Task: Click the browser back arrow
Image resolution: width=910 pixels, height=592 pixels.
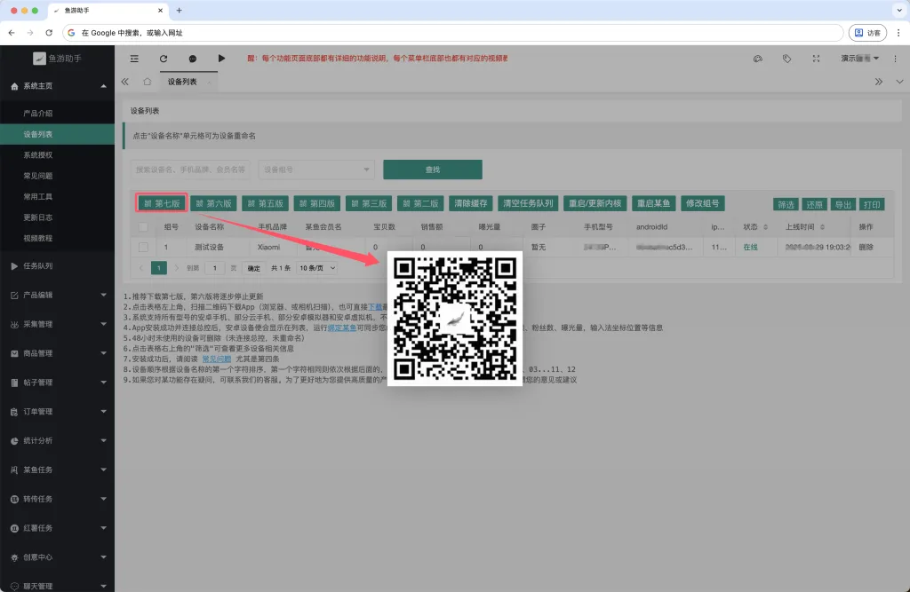Action: tap(12, 33)
